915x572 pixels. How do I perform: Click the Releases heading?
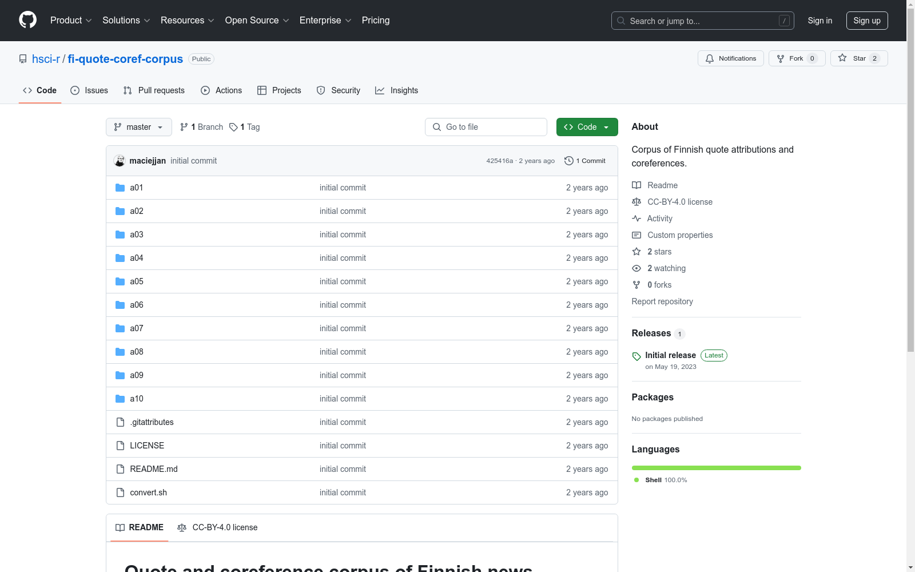point(651,333)
